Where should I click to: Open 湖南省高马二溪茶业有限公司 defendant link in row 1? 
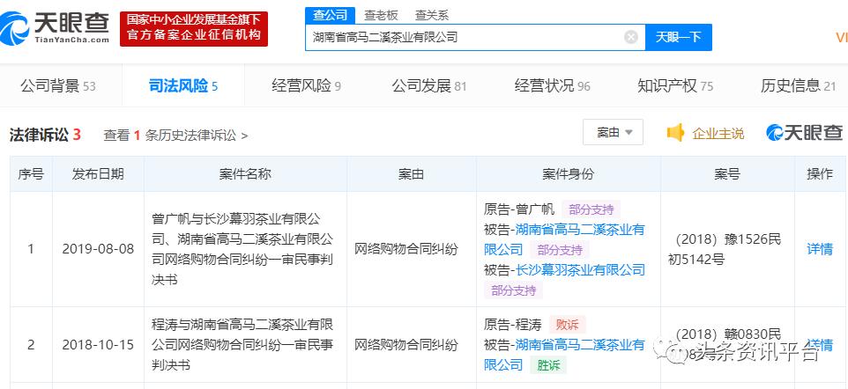tap(564, 239)
